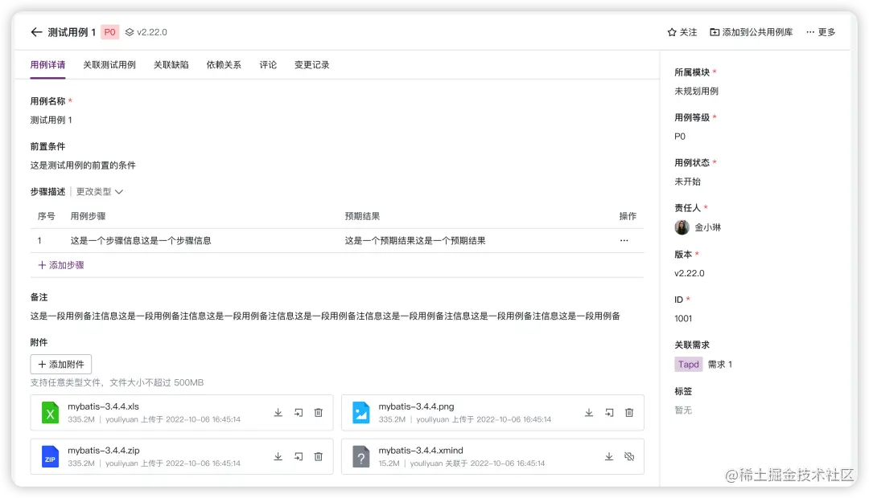Screen dimensions: 869x498
Task: Click 添加步骤 to add a step
Action: pos(60,264)
